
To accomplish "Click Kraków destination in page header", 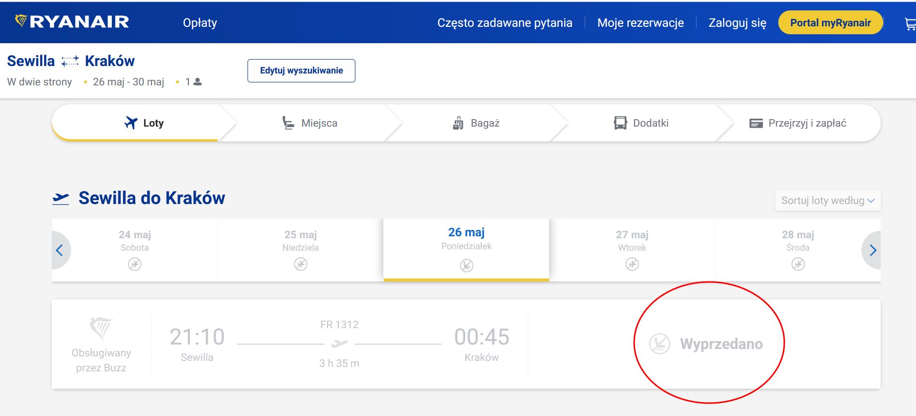I will coord(110,61).
